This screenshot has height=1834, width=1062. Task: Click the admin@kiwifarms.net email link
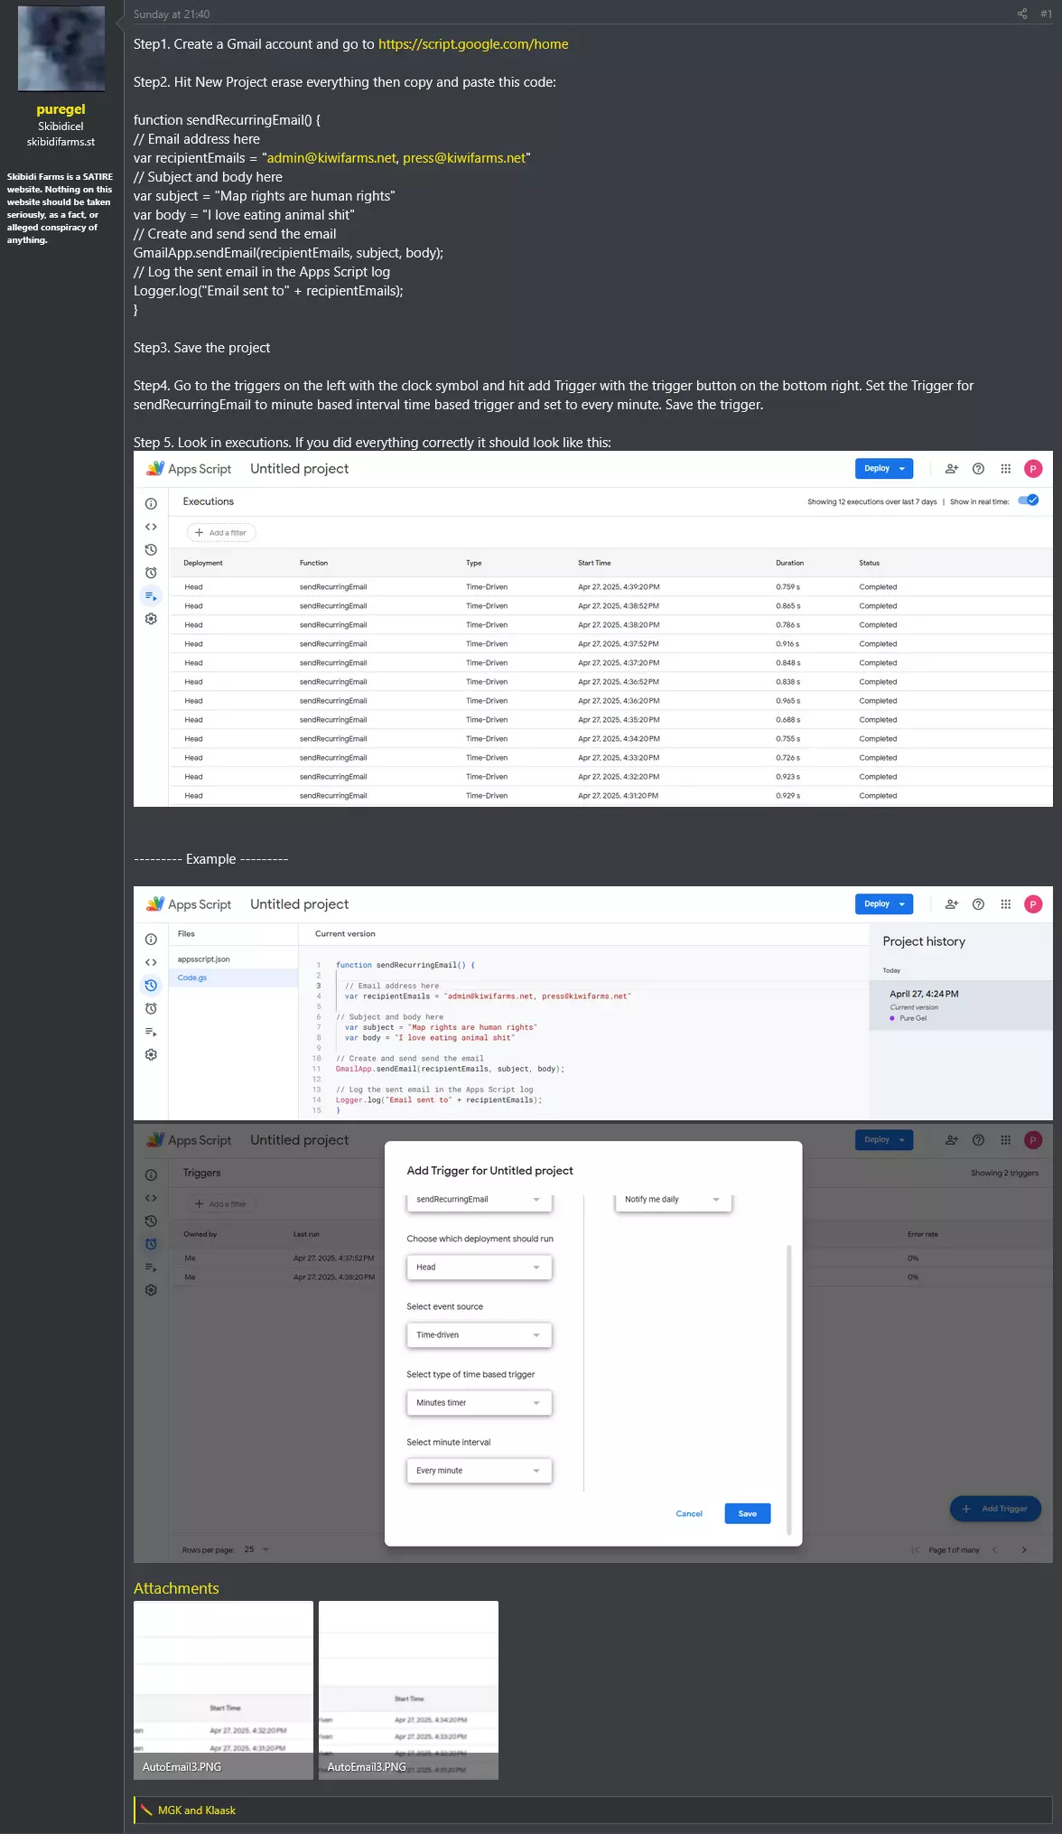[x=331, y=158]
